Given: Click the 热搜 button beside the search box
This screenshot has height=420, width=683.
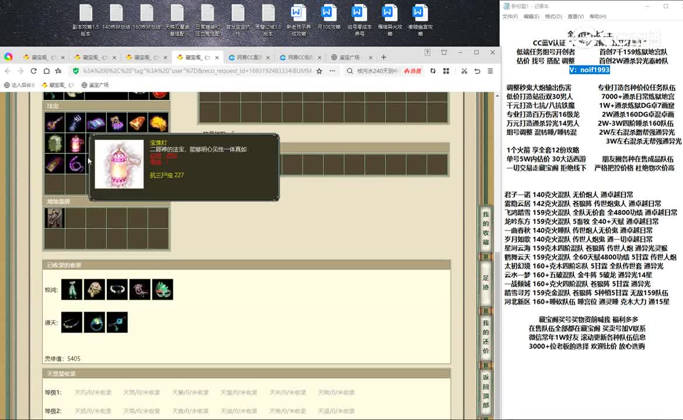Looking at the screenshot, I should pyautogui.click(x=413, y=71).
